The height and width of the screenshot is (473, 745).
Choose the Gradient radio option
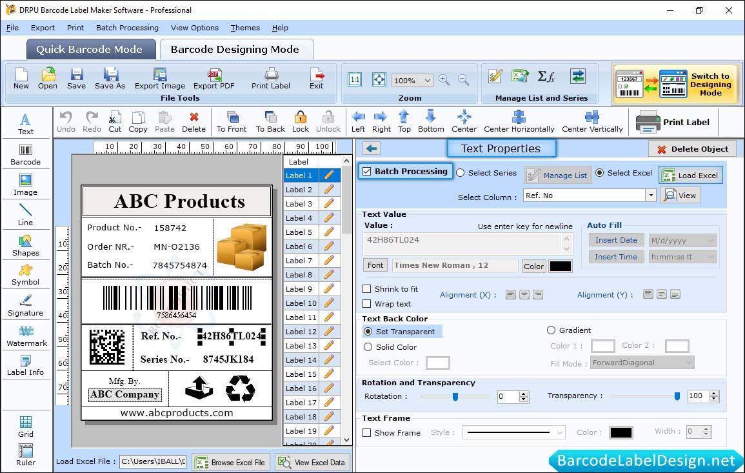[x=551, y=330]
